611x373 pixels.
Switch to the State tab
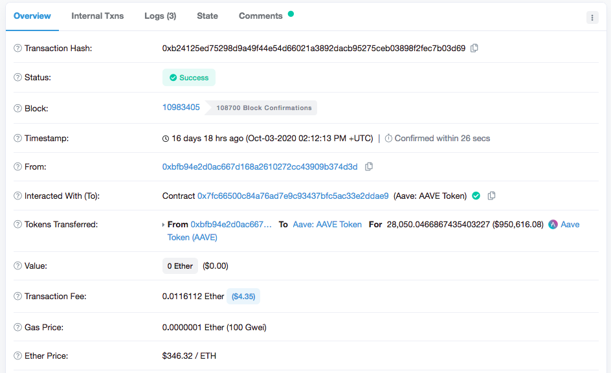tap(207, 16)
